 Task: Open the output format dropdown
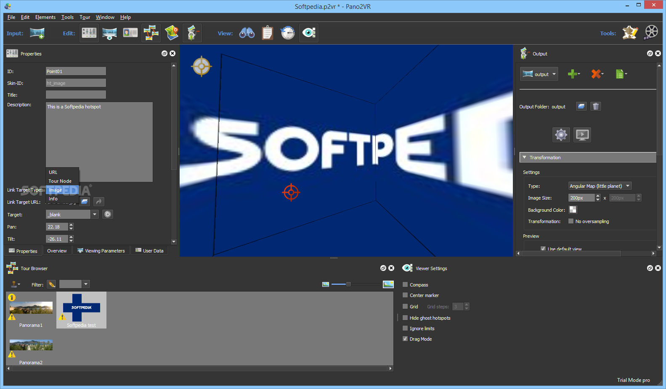pyautogui.click(x=539, y=74)
